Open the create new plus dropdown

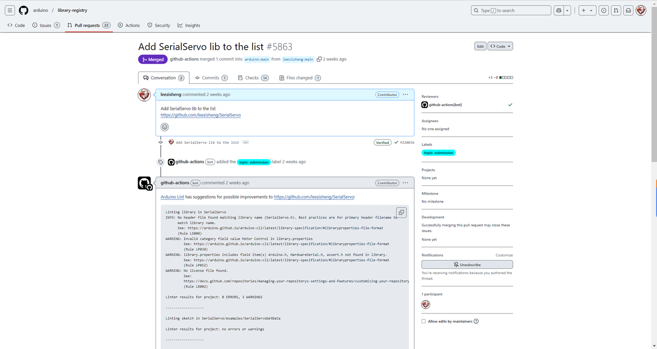[587, 10]
